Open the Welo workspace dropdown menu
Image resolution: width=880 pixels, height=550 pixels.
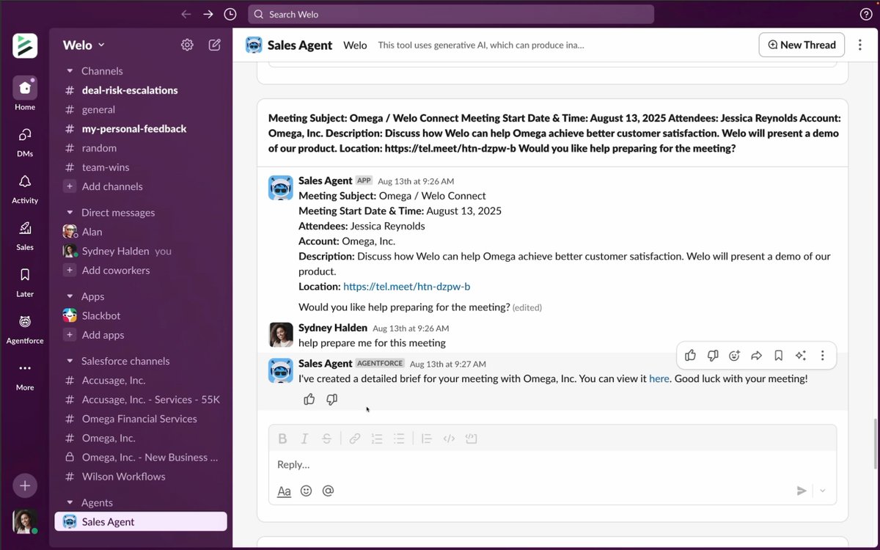[x=84, y=45]
